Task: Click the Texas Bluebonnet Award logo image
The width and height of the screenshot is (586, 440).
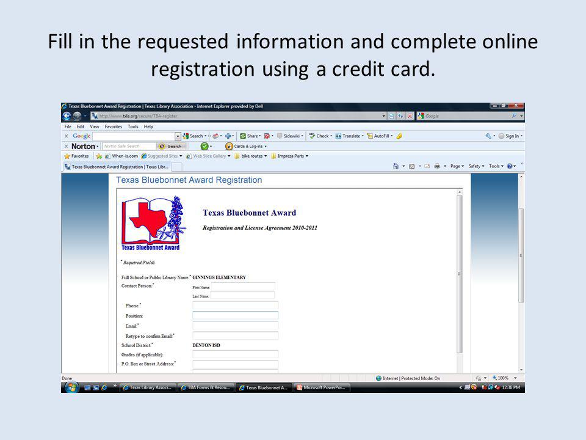Action: (x=154, y=224)
